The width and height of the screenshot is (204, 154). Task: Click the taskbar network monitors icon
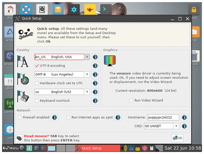(131, 148)
